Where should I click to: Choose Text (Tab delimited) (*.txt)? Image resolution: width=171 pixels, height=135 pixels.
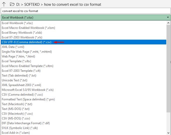pyautogui.click(x=19, y=76)
